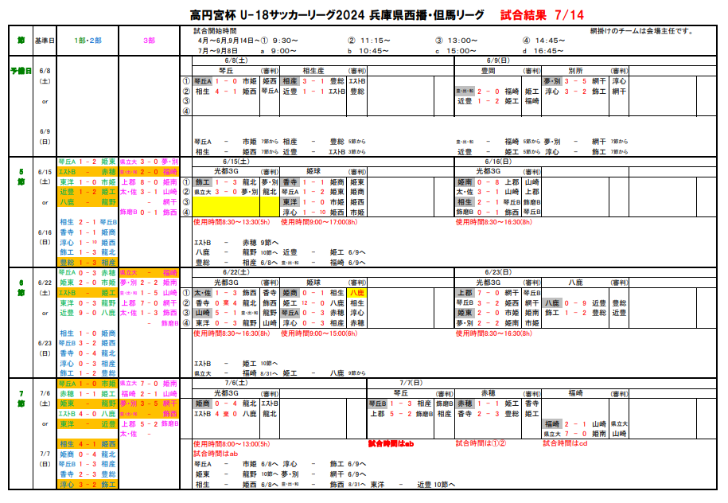Click the green "6節" round label
The image size is (728, 503).
click(x=21, y=287)
